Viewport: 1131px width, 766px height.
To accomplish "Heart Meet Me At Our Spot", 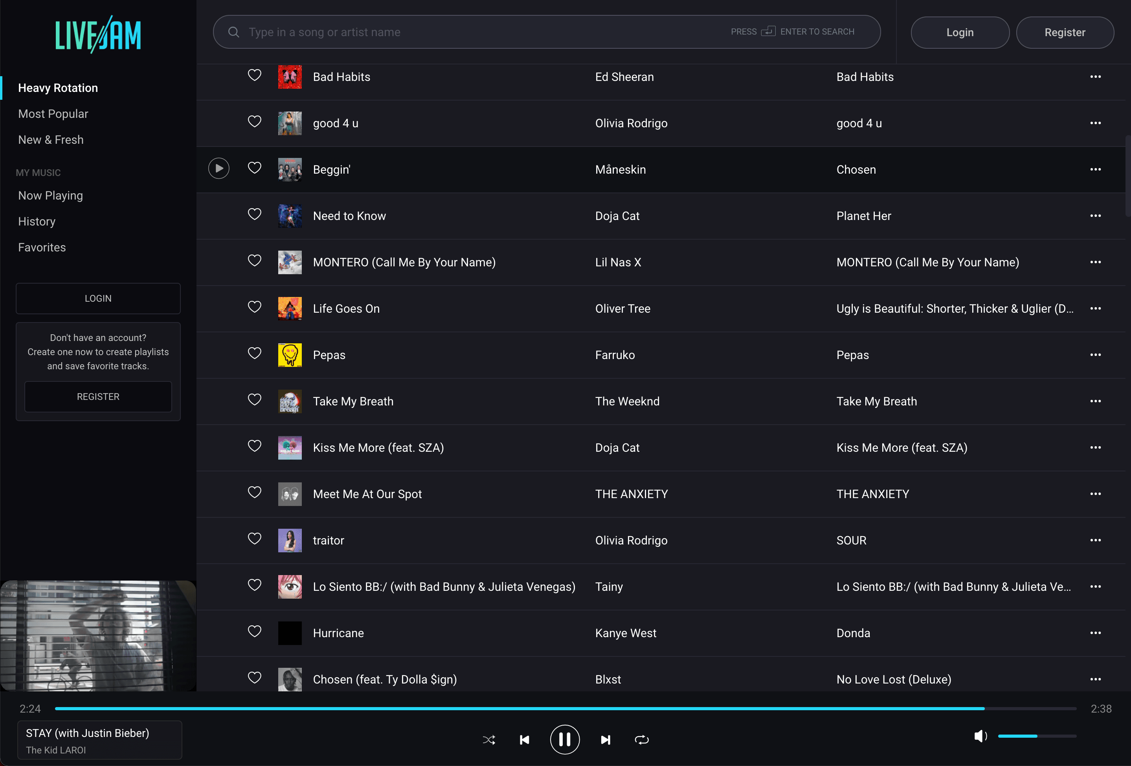I will click(255, 492).
